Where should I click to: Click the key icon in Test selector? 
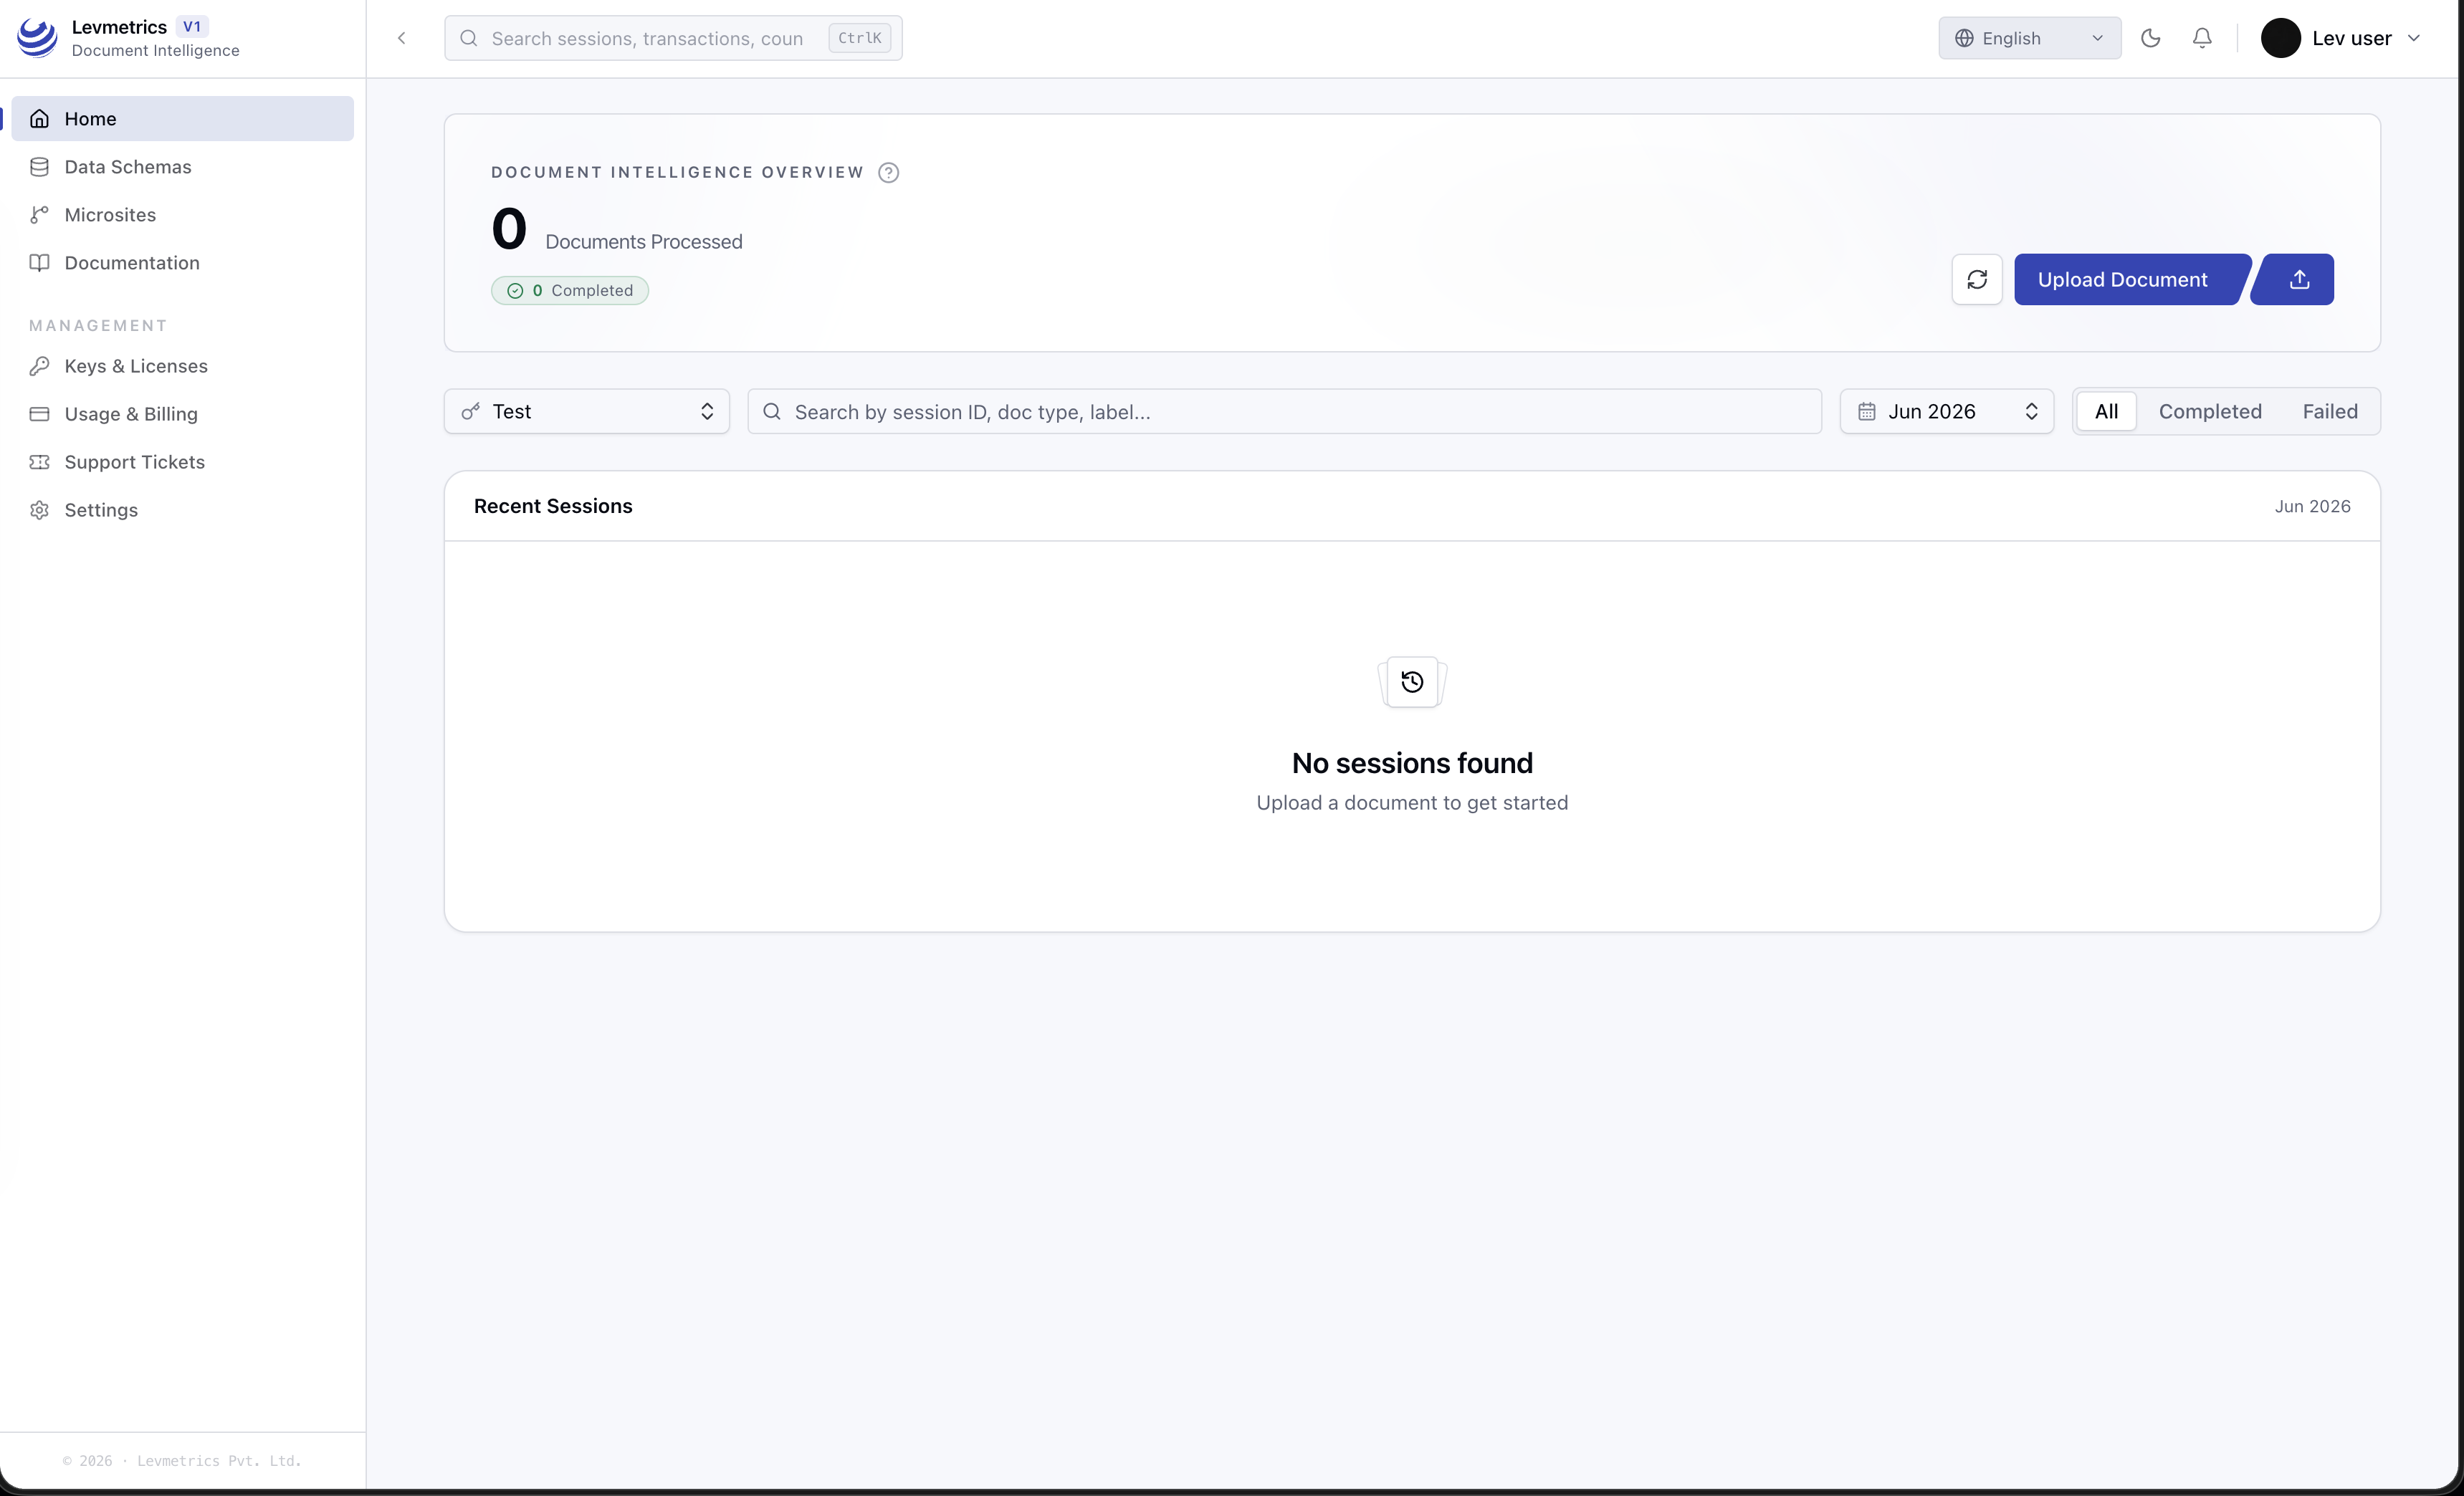click(x=470, y=411)
